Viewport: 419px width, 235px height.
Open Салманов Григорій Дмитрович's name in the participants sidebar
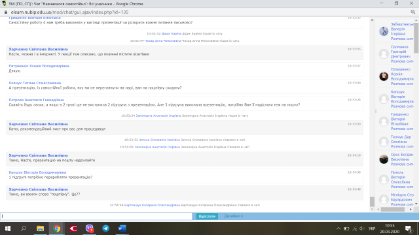click(400, 52)
